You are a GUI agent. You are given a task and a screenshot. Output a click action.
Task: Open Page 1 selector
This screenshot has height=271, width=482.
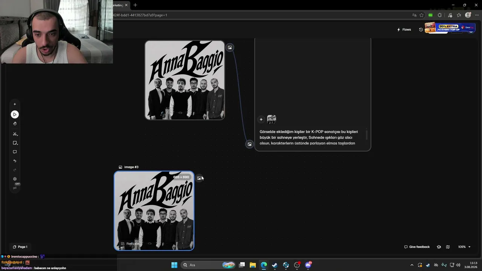20,247
